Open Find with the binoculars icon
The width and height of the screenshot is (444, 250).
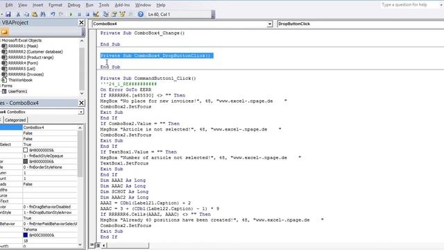pyautogui.click(x=43, y=14)
